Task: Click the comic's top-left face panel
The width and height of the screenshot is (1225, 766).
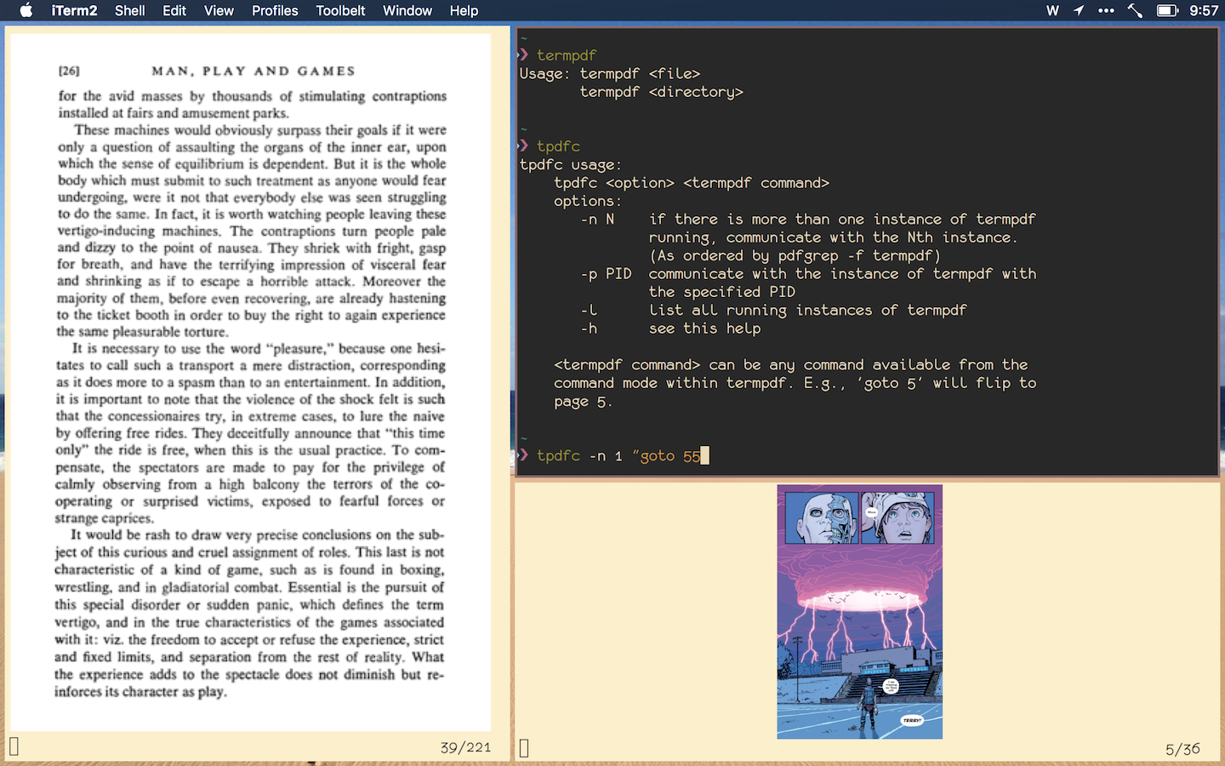Action: pos(822,517)
